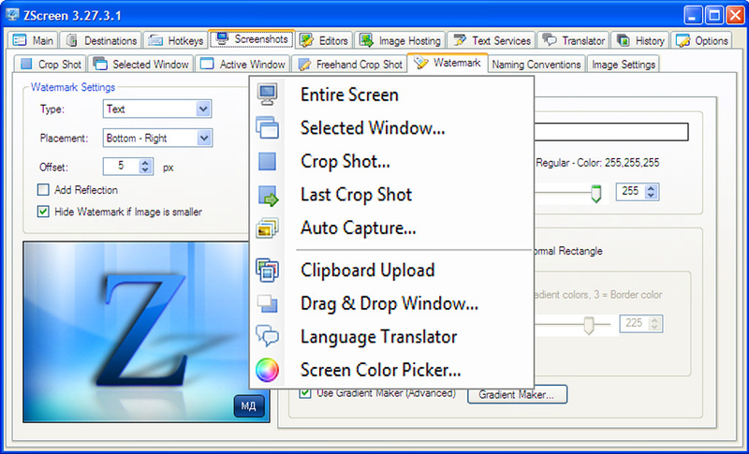This screenshot has width=749, height=454.
Task: Click the ZScreen title bar app icon
Action: point(12,15)
